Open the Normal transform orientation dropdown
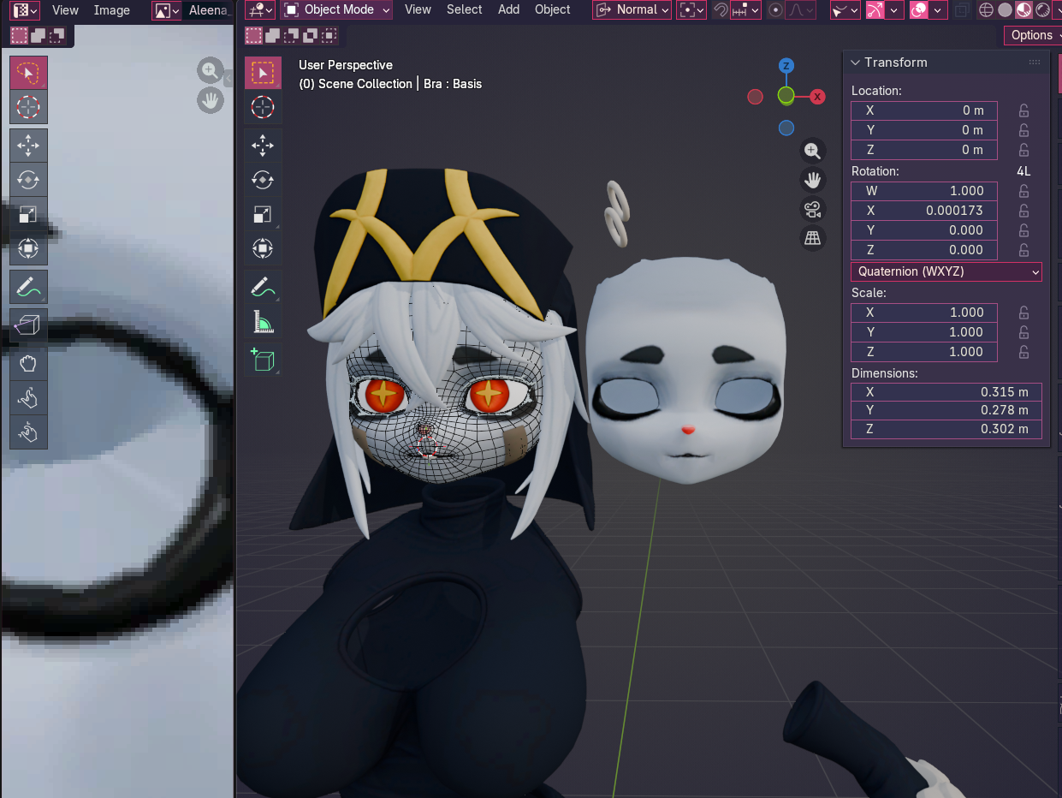This screenshot has width=1062, height=798. tap(632, 10)
